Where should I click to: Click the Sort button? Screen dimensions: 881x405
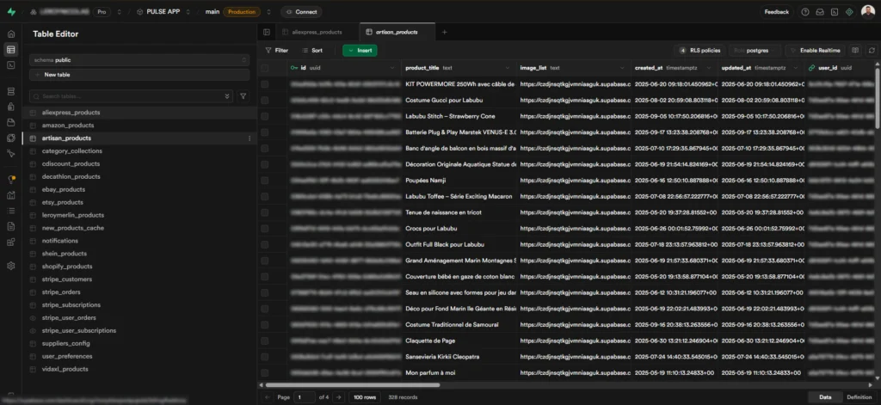(x=312, y=51)
